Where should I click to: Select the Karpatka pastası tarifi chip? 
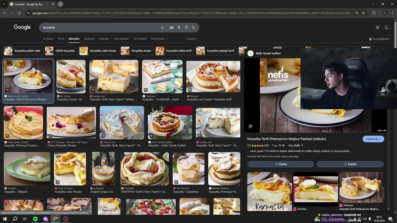point(216,51)
